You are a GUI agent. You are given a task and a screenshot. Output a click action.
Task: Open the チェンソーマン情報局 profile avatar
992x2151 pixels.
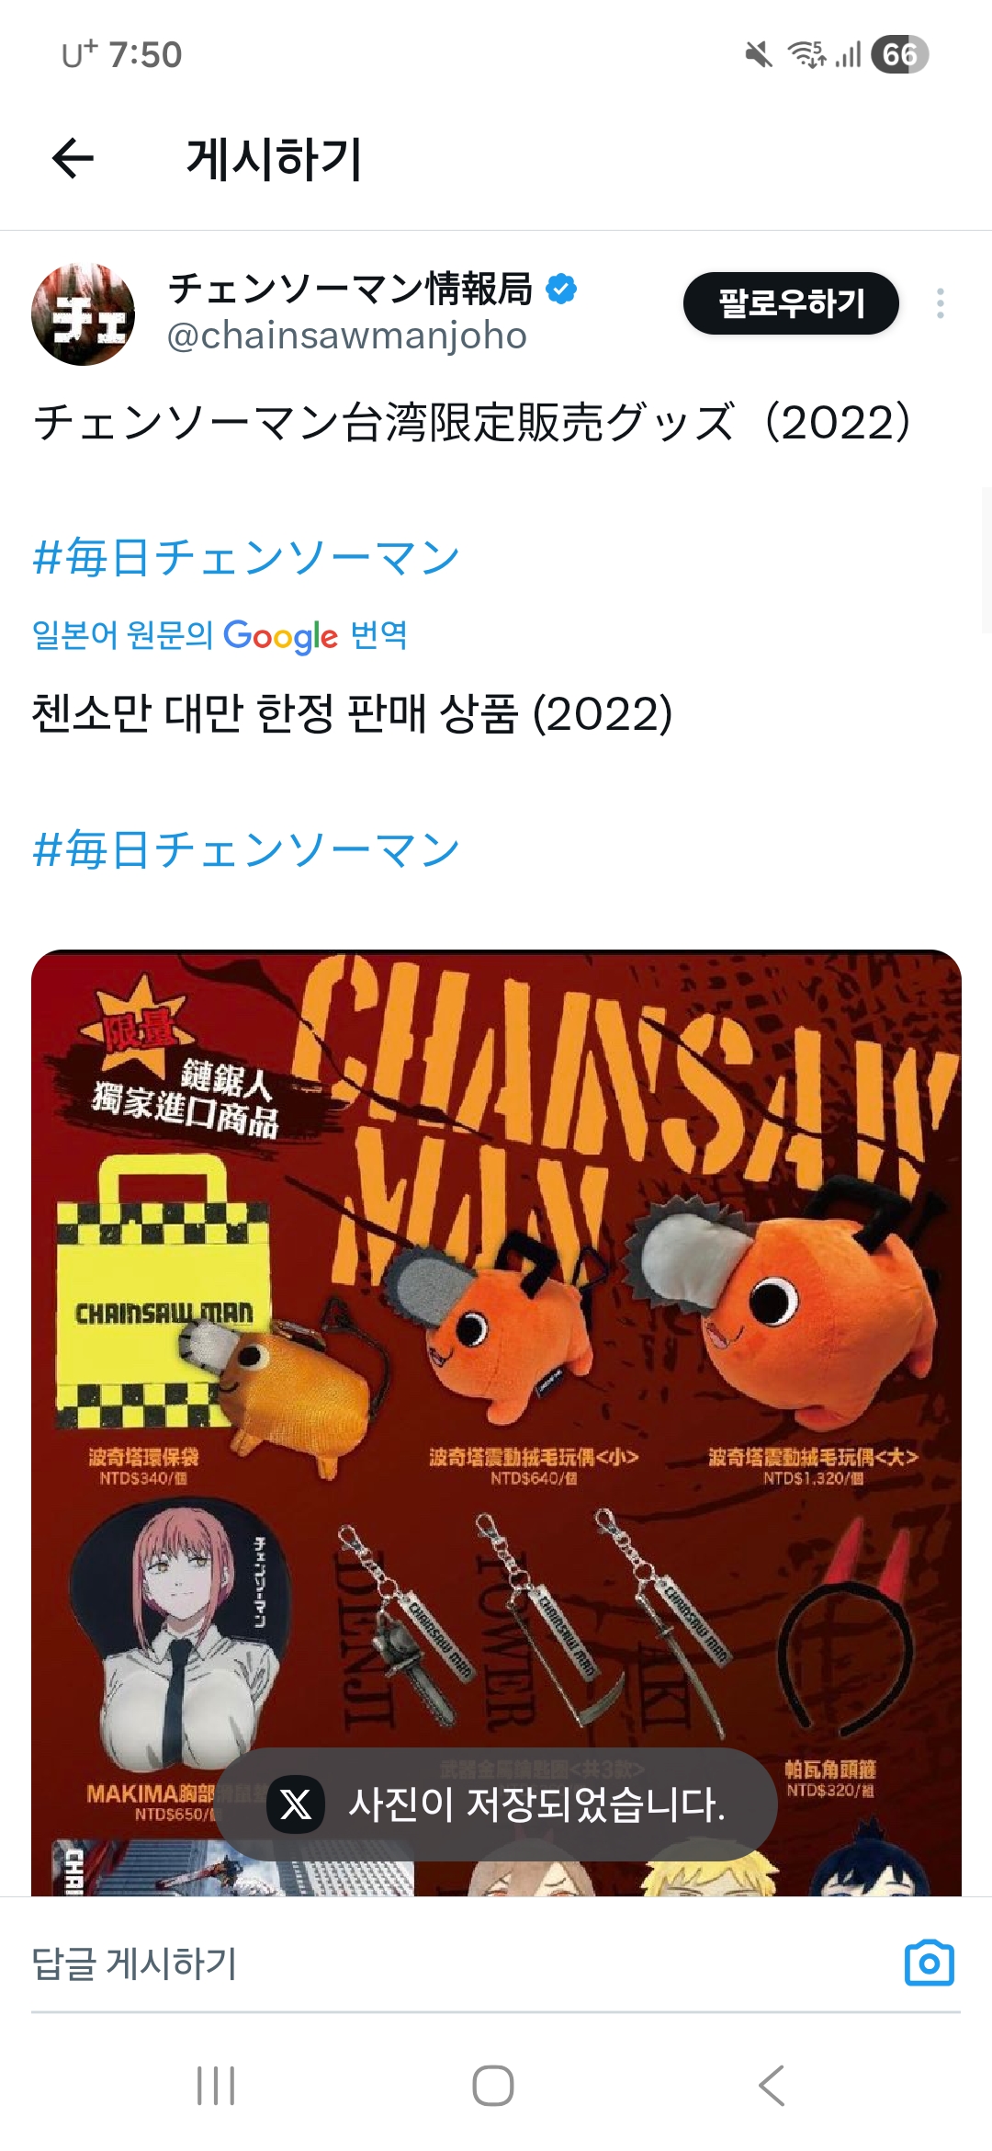[x=84, y=314]
